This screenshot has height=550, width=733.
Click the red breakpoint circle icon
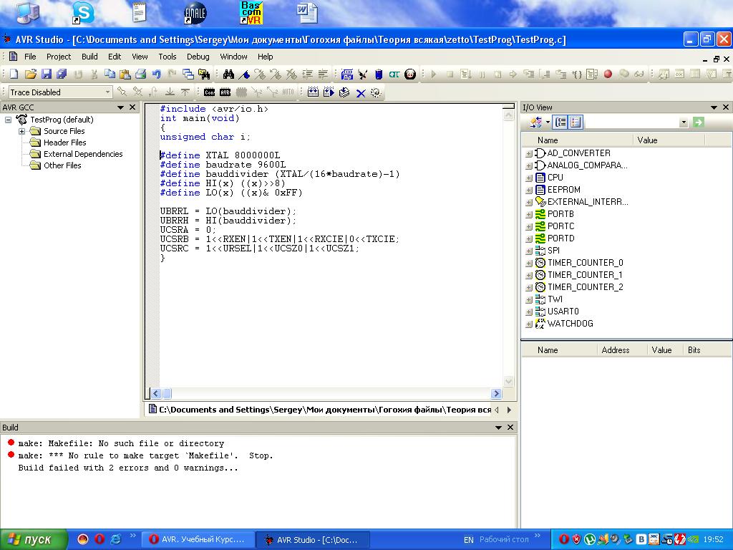pyautogui.click(x=608, y=74)
